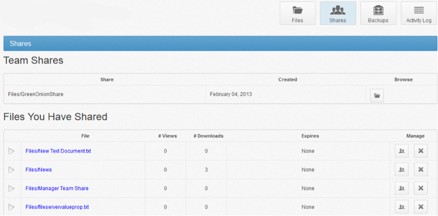Browse the Files/GreenOnionShare folder icon
The height and width of the screenshot is (216, 438).
point(377,96)
